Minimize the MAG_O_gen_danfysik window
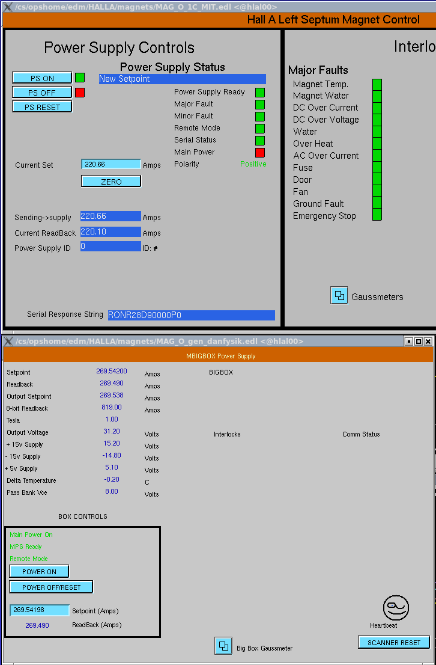 pos(409,341)
